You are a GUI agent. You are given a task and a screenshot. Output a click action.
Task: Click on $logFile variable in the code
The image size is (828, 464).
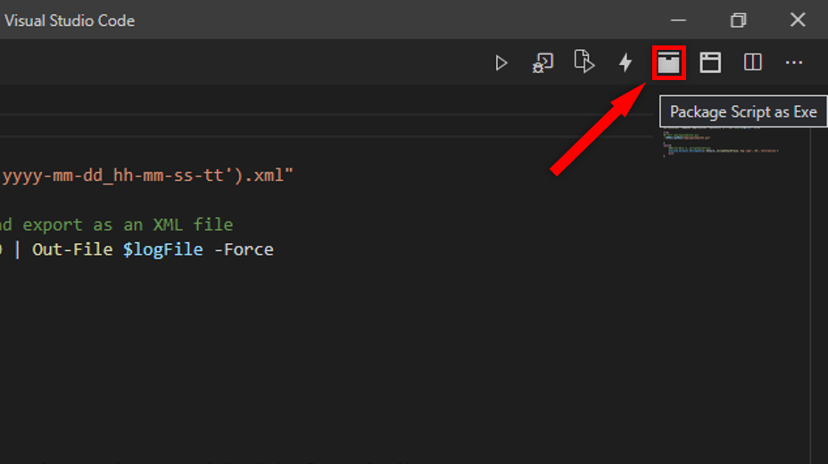coord(162,249)
